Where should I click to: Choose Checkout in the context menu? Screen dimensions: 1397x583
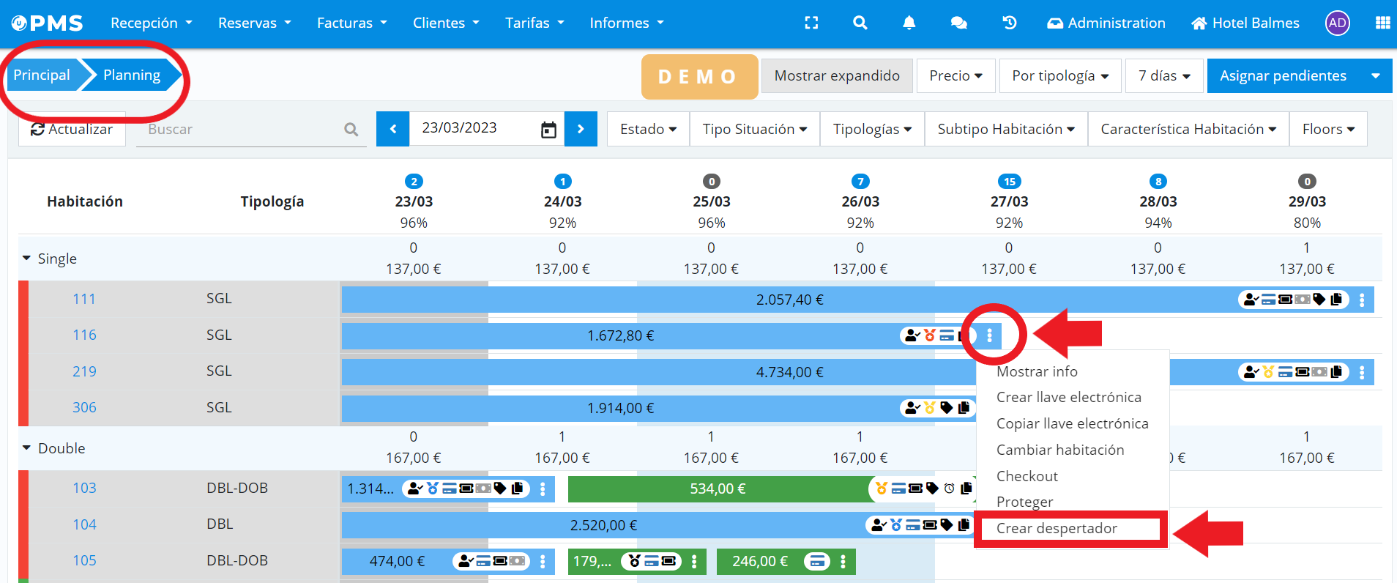pyautogui.click(x=1027, y=476)
